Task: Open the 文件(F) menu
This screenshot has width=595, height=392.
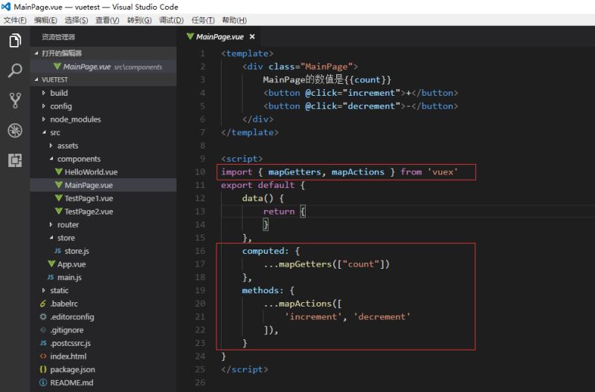Action: 15,20
